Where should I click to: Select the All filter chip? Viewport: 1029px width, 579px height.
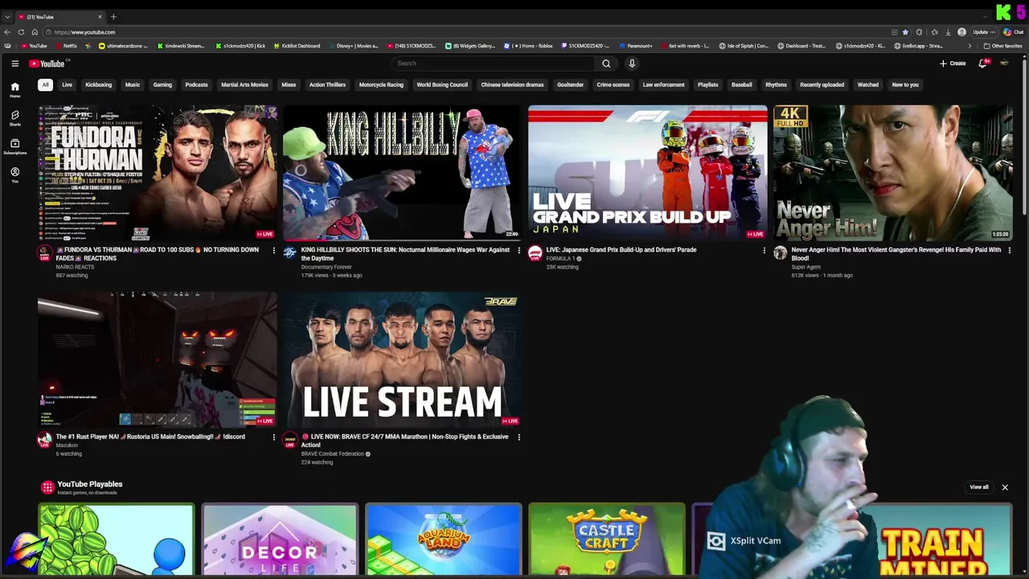(45, 84)
